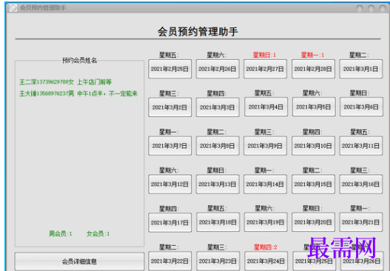This screenshot has height=271, width=390.
Task: Select member entry 王二深 in the list
Action: (x=65, y=82)
